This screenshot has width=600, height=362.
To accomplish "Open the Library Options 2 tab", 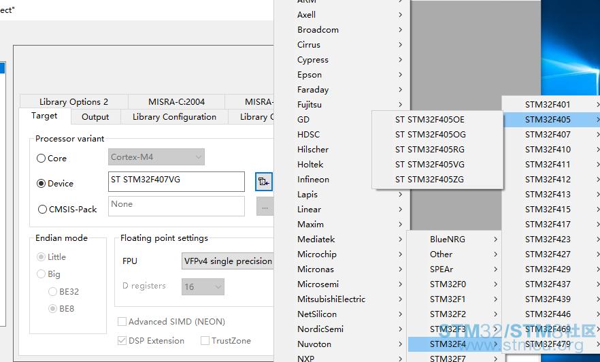I will (74, 102).
